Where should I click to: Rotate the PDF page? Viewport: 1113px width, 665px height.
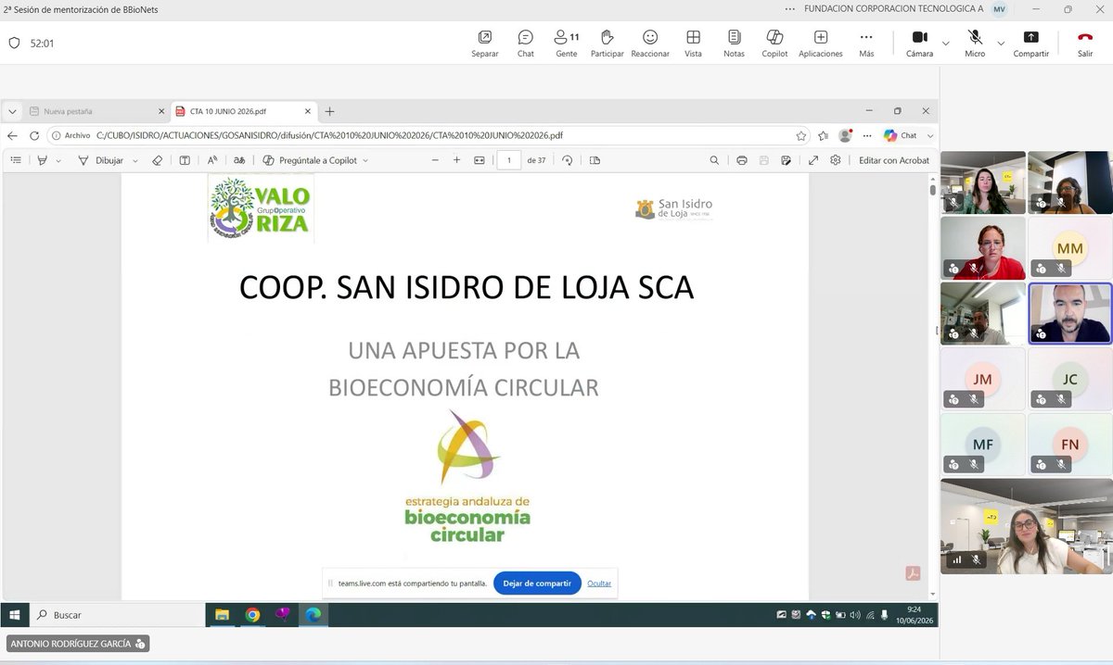pos(567,160)
